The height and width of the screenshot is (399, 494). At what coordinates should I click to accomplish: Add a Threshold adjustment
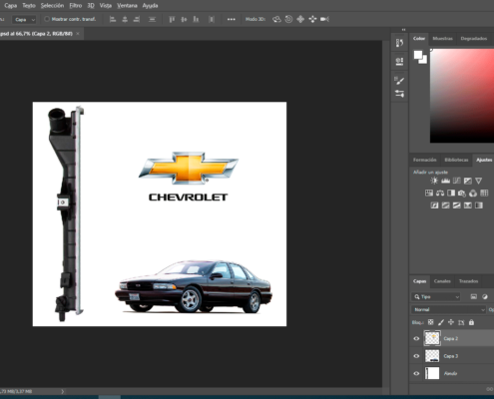pos(457,205)
